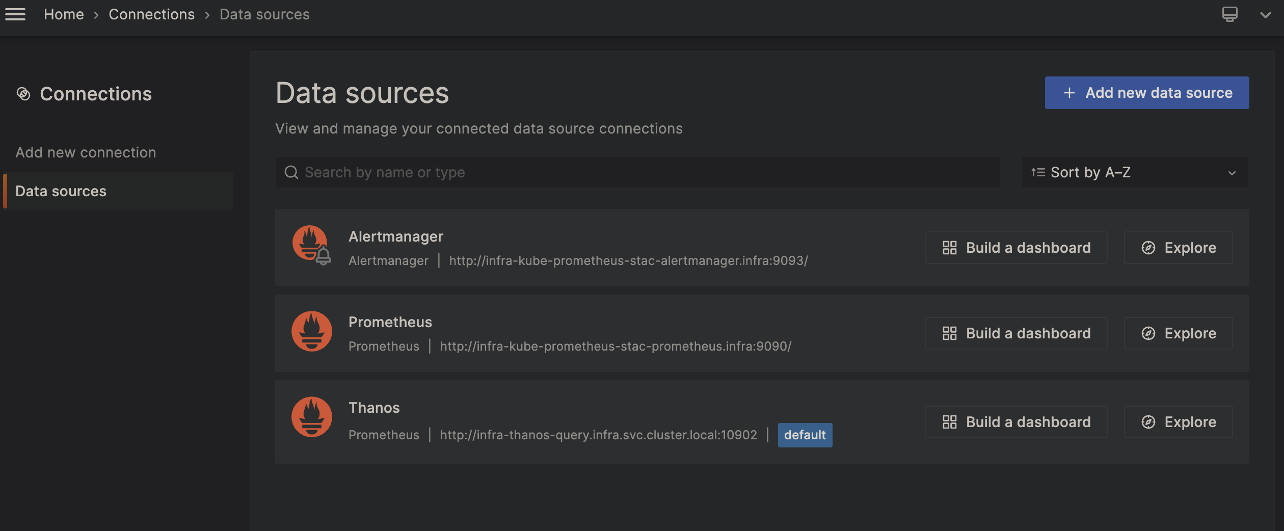The image size is (1284, 531).
Task: Click the page subtitle description text
Action: tap(479, 128)
